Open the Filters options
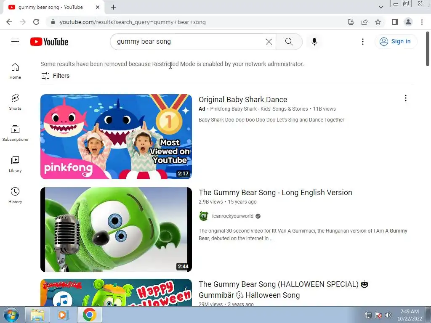This screenshot has height=323, width=431. click(55, 76)
